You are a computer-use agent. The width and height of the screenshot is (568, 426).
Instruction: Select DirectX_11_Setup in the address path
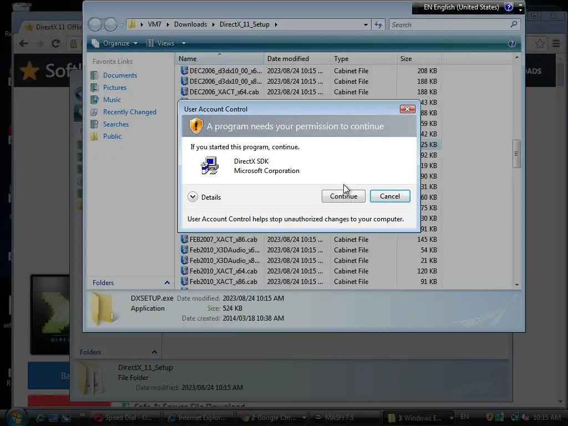tap(244, 24)
